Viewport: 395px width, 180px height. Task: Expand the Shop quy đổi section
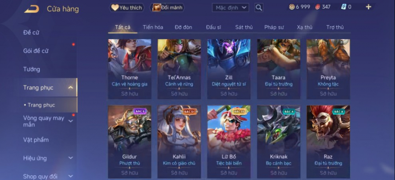[71, 176]
